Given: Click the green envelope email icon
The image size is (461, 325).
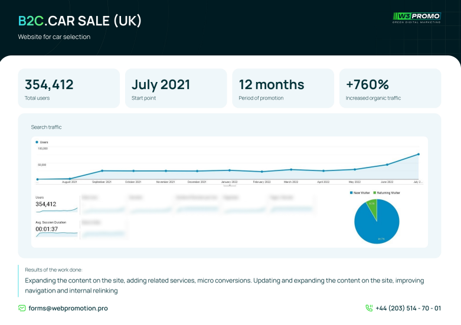Looking at the screenshot, I should 22,308.
